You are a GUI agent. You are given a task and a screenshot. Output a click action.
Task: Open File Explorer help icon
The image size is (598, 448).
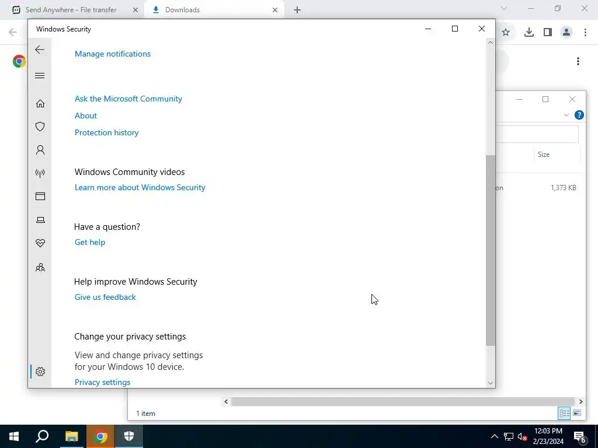tap(579, 115)
